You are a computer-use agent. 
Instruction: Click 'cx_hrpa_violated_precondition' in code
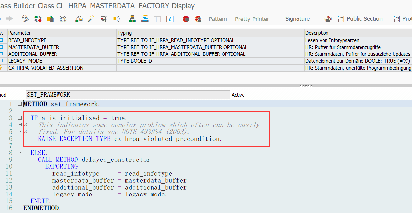pyautogui.click(x=167, y=139)
